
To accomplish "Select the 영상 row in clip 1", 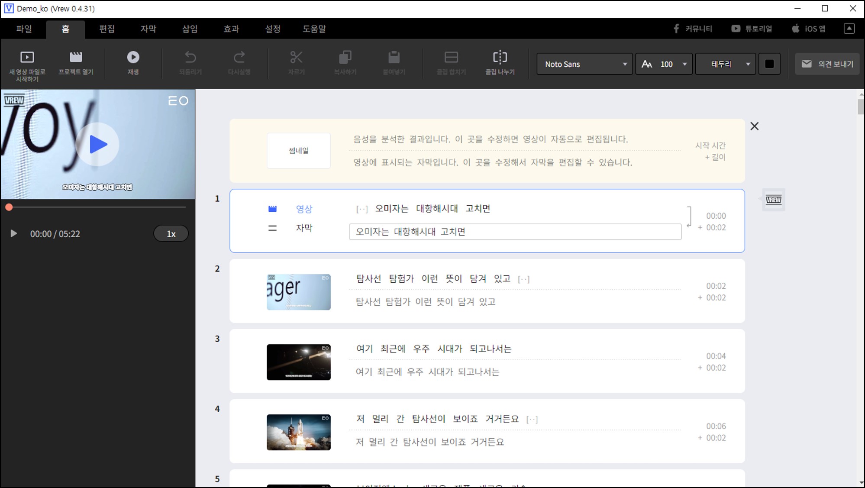I will pos(304,209).
